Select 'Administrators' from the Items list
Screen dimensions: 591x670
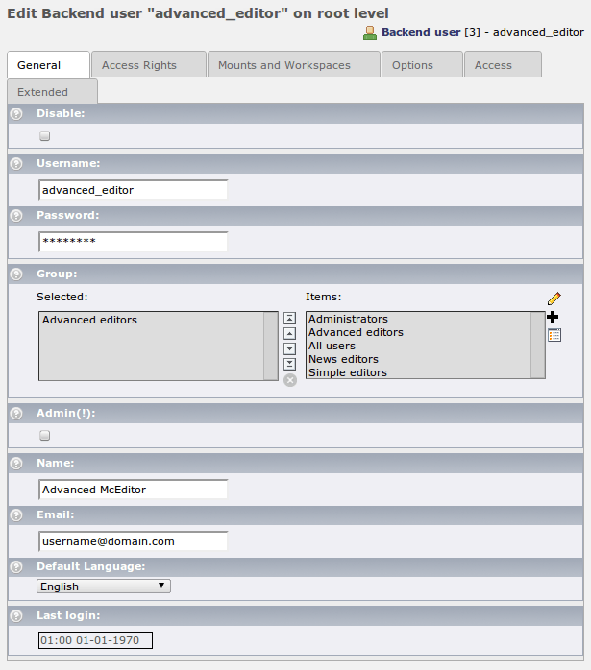[x=348, y=319]
